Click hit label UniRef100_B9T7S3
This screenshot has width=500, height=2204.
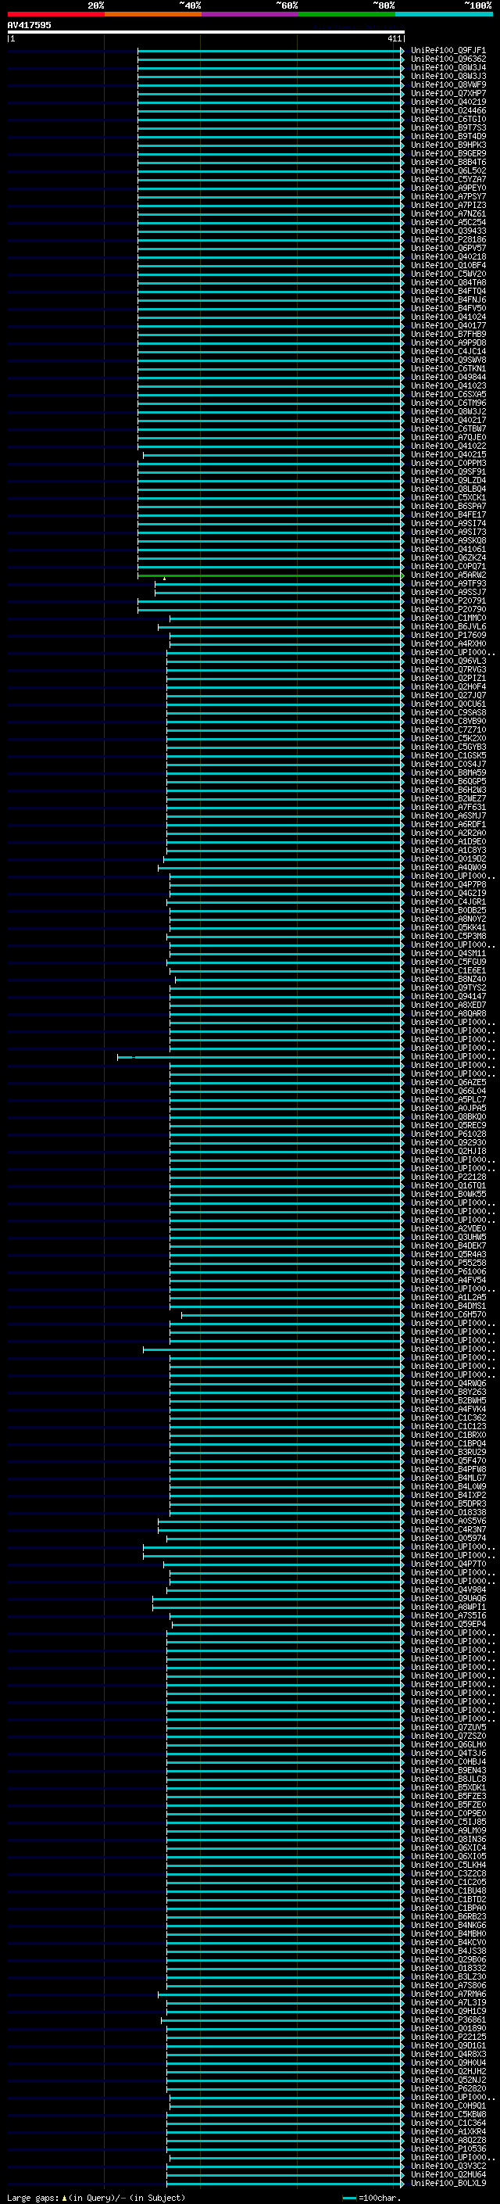[448, 127]
